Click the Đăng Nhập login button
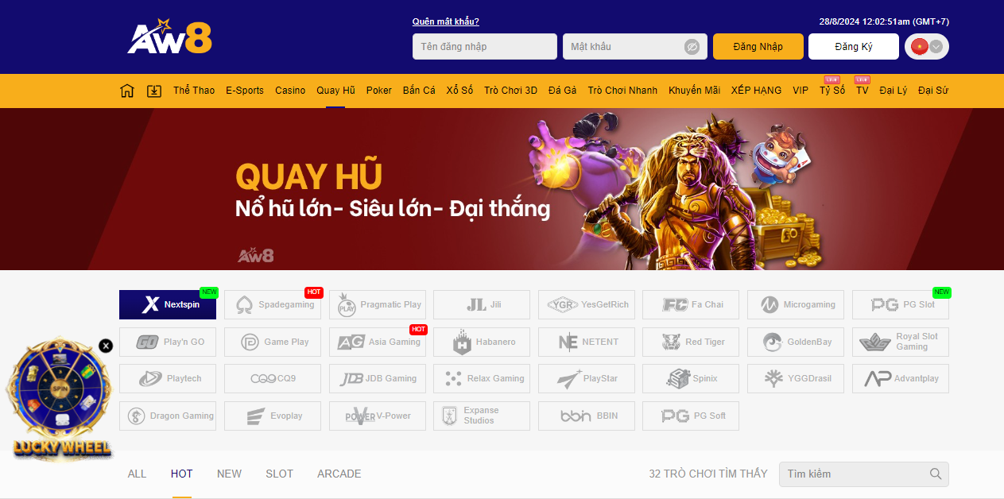1004x499 pixels. 758,47
